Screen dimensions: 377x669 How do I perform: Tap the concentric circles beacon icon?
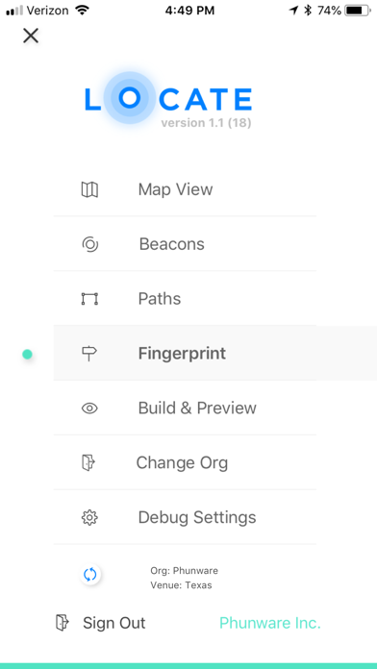coord(90,244)
